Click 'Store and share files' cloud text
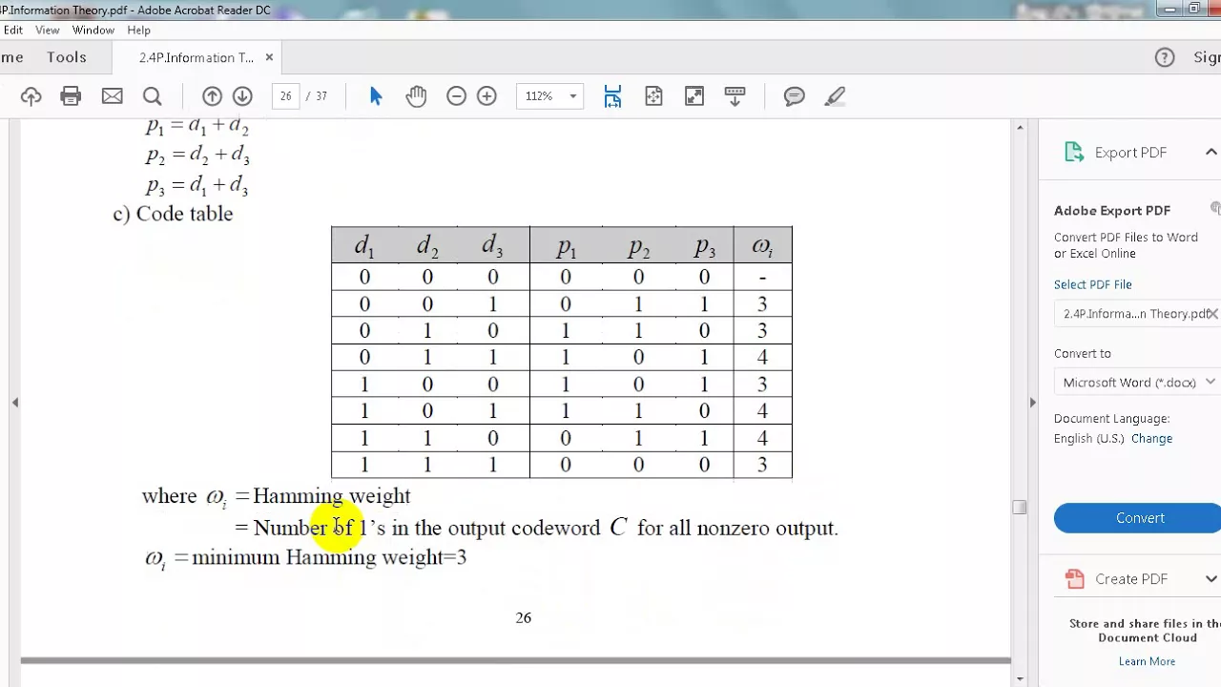Screen dimensions: 1221x687 coord(1145,631)
